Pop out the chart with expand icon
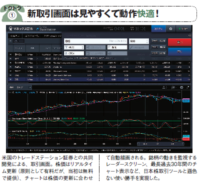Screen dimensions: 201x183 click(x=188, y=87)
